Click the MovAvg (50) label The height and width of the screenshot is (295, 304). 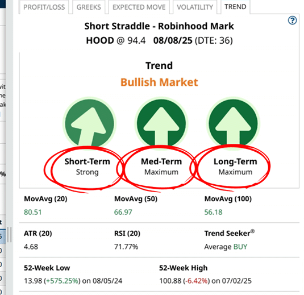(136, 199)
